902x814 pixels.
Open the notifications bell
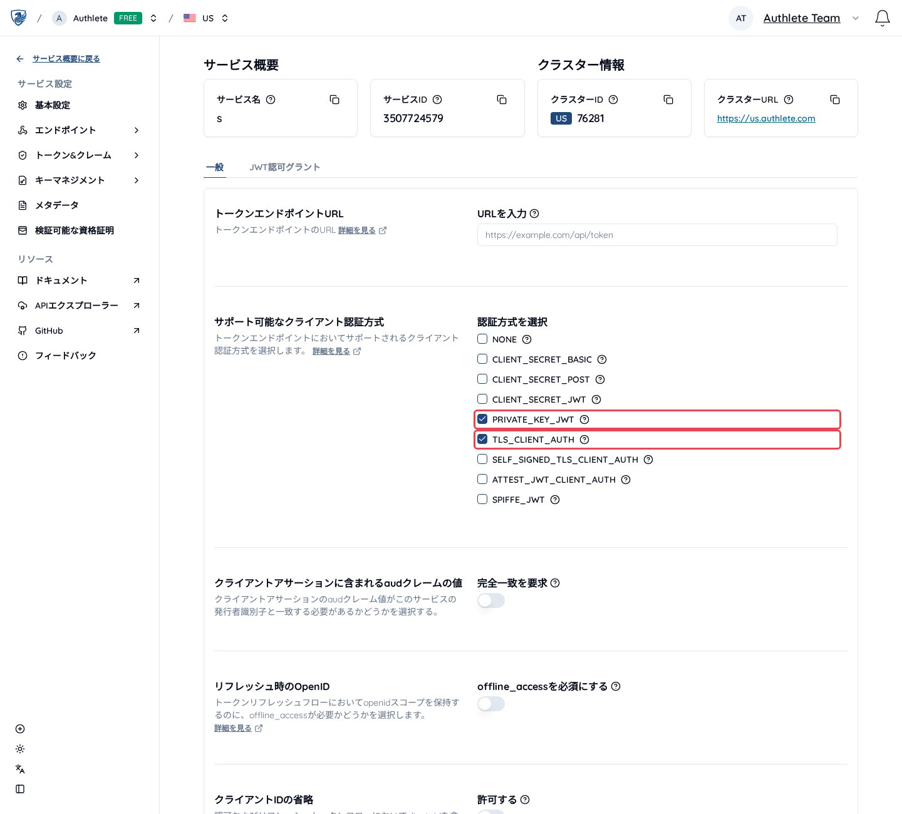(x=882, y=18)
